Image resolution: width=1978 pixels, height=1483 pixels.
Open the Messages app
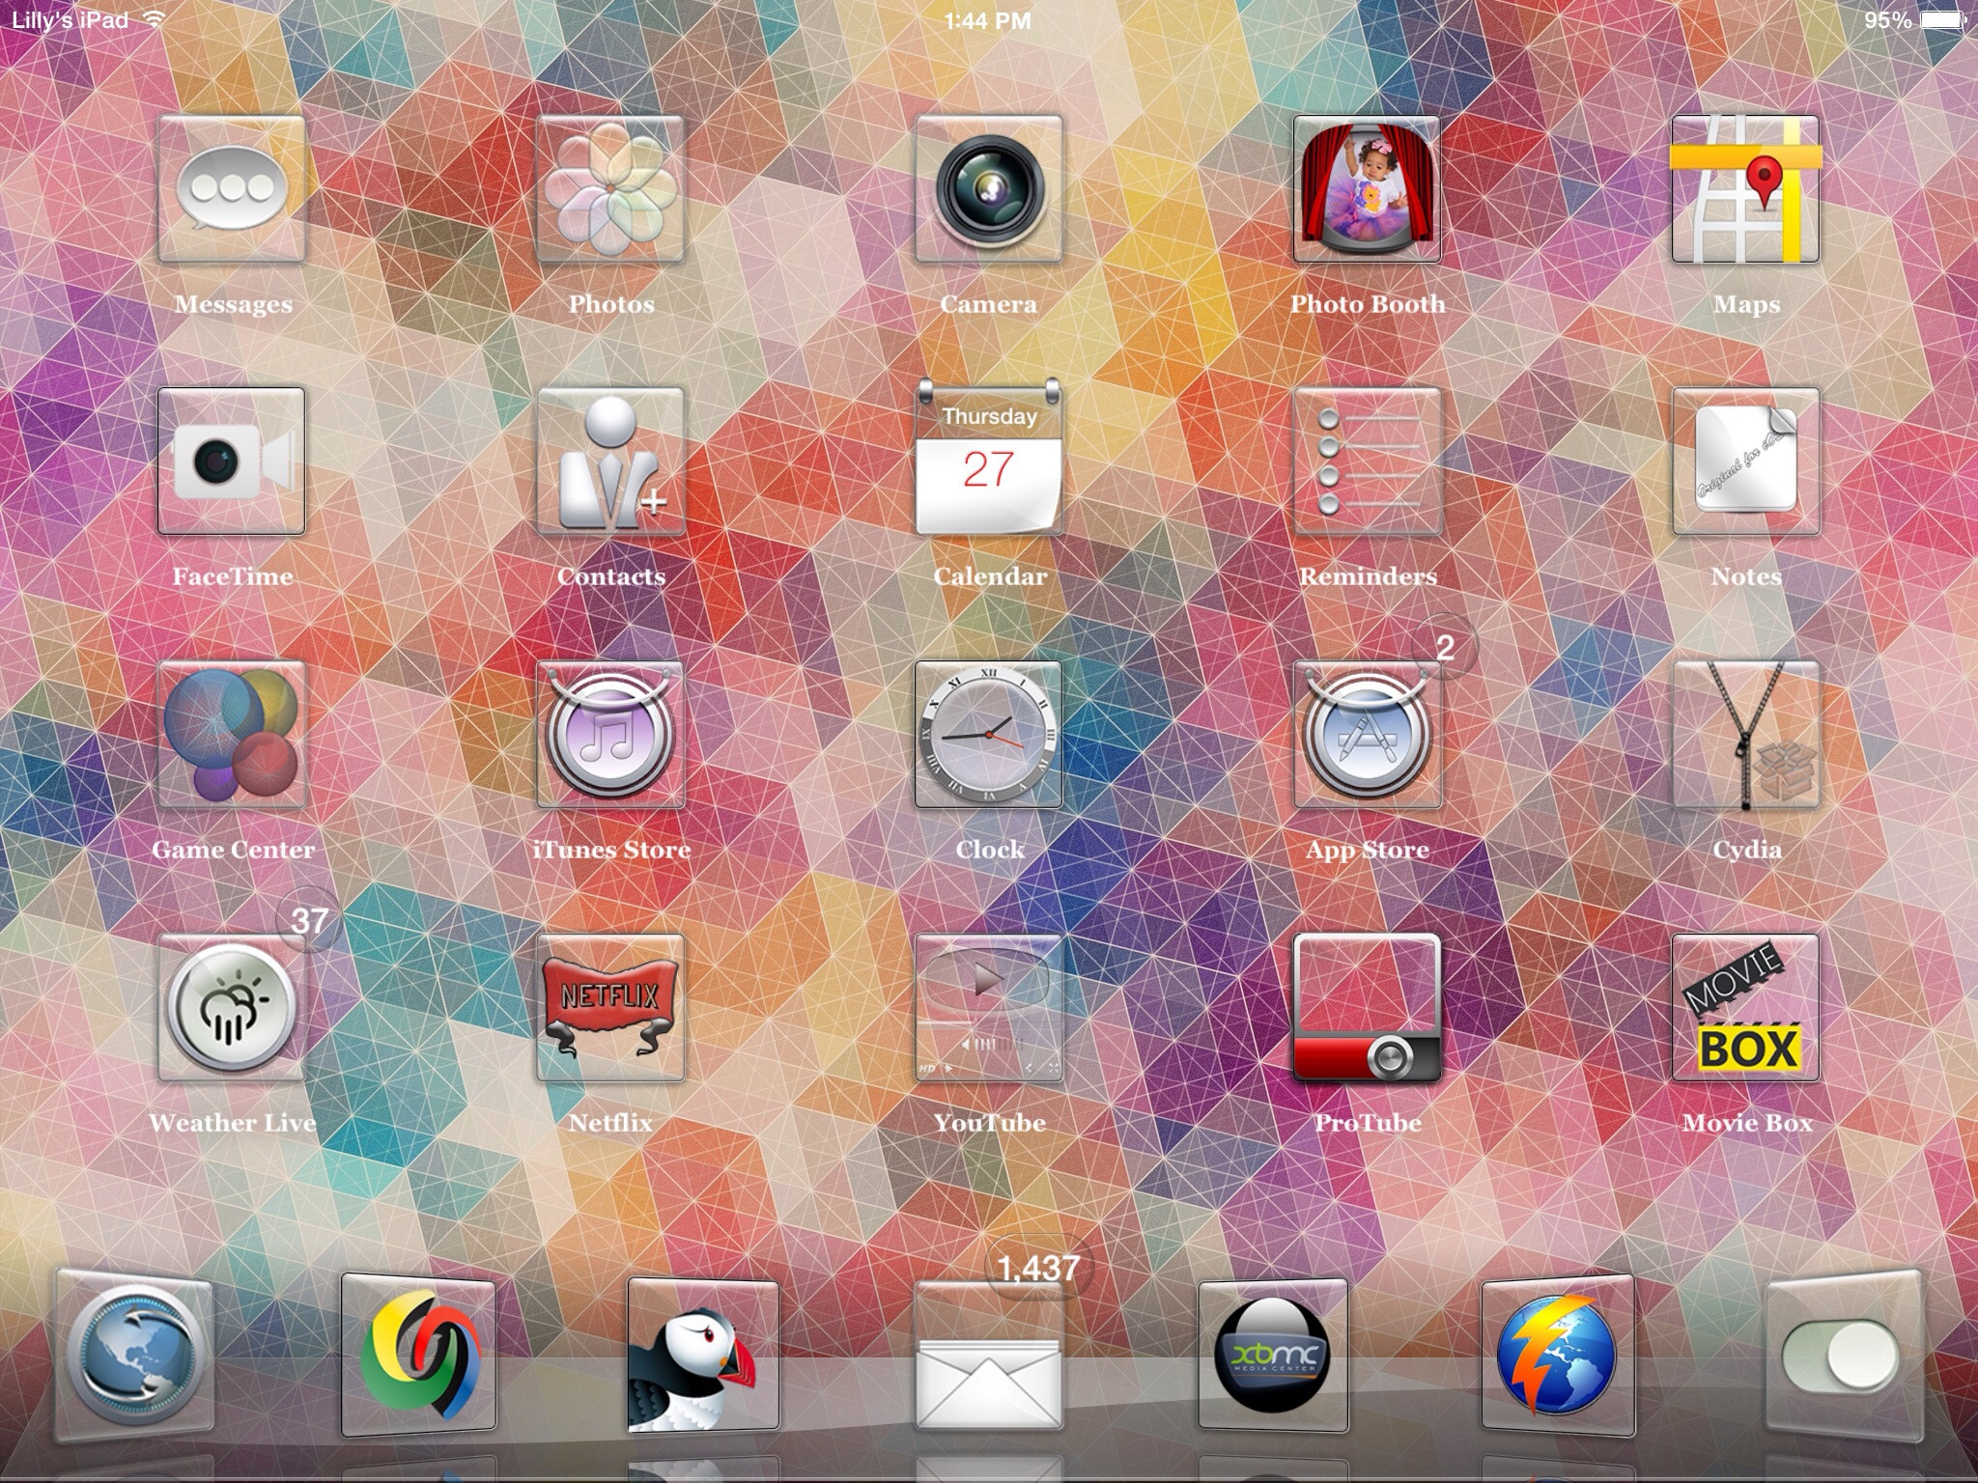click(232, 189)
